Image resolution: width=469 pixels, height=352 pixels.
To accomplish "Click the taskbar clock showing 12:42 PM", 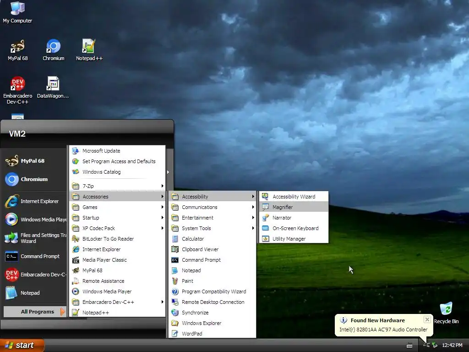I will coord(452,346).
